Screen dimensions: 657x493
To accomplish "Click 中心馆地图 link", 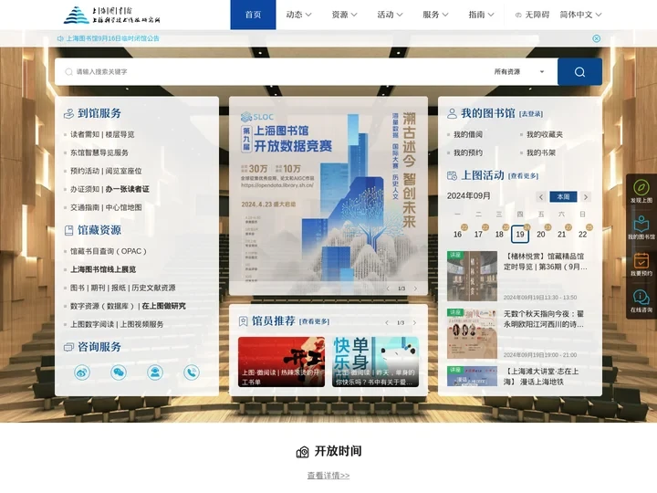I will 123,207.
